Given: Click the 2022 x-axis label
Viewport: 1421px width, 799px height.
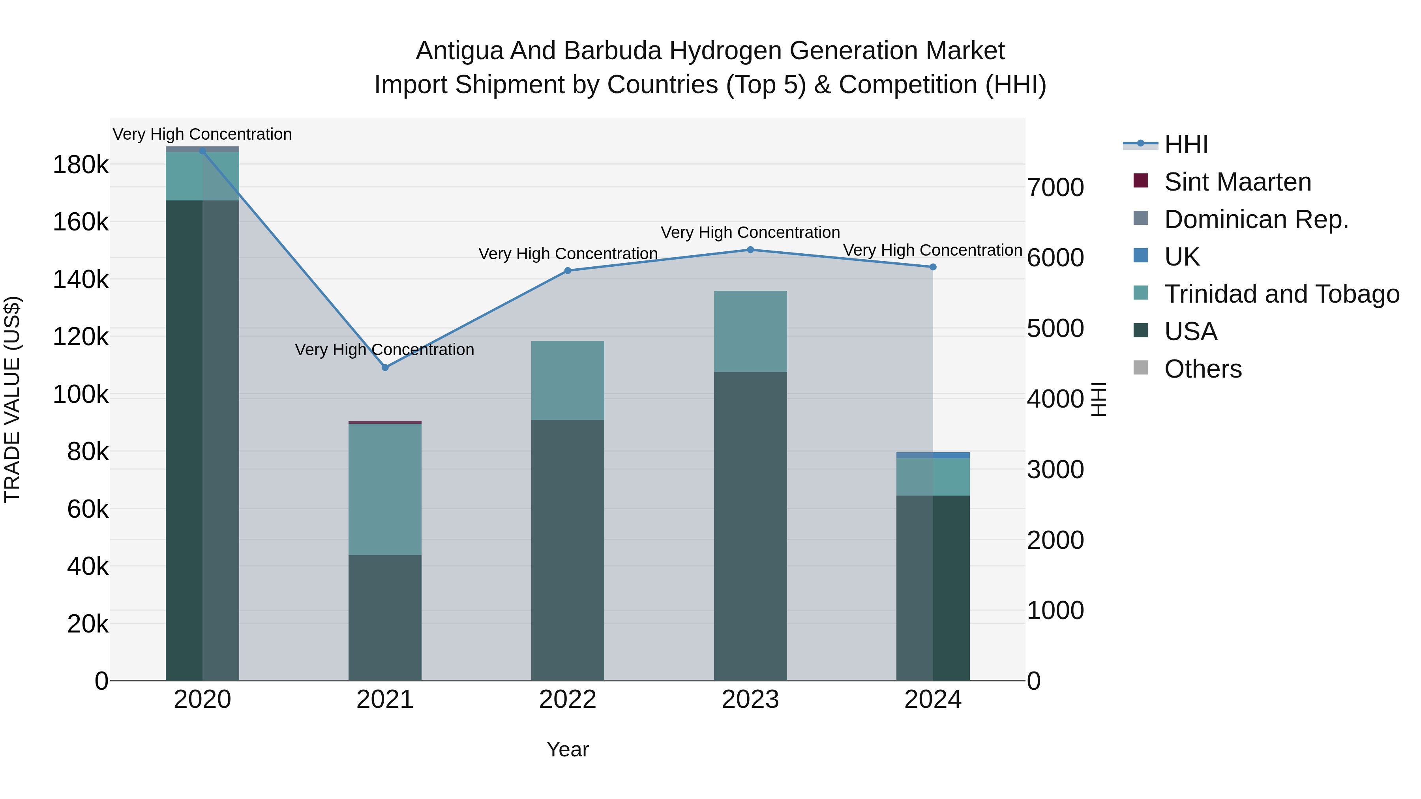Looking at the screenshot, I should pos(568,700).
